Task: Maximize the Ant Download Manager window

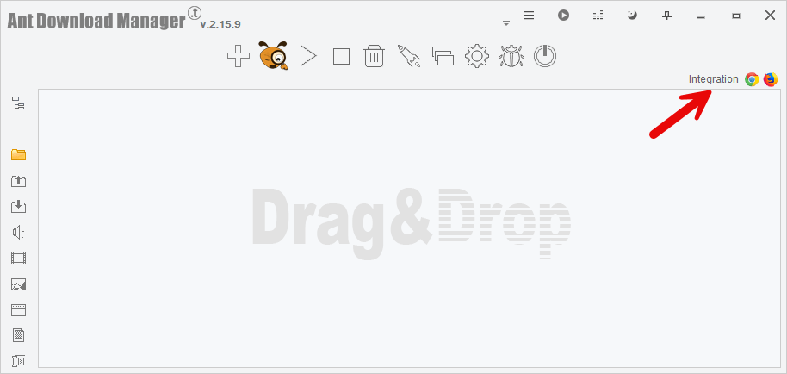Action: point(736,16)
